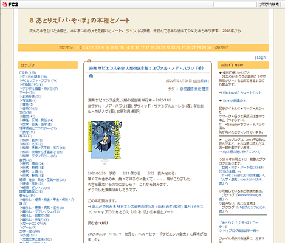Screen dimensions: 285x243
Task: Go to next month 202207
Action: tap(221, 47)
